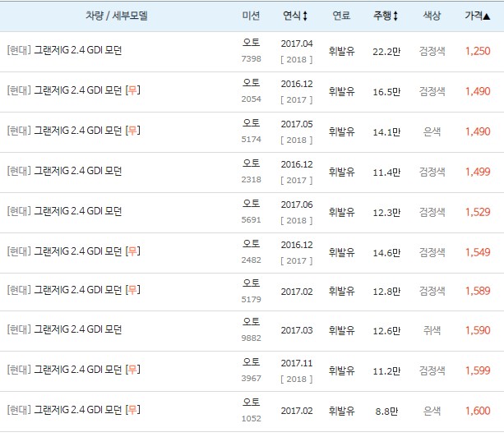504x437 pixels.
Task: Click the price 1,590
Action: tap(478, 330)
